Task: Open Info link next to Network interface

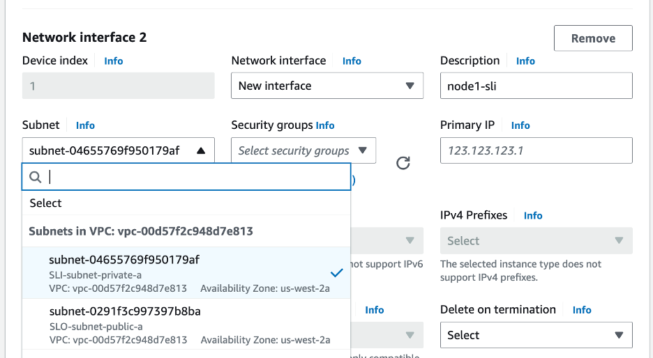Action: 352,61
